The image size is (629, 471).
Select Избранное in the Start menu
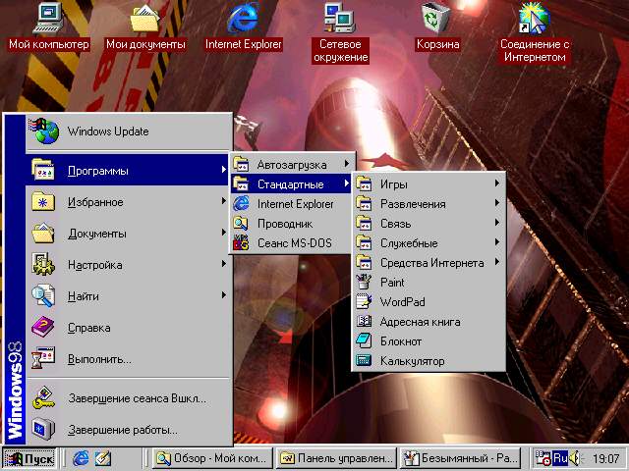pyautogui.click(x=129, y=201)
